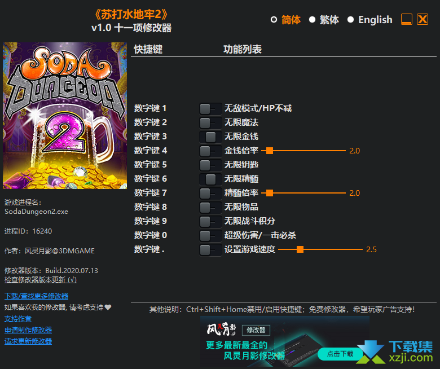
Task: Click Soda Dungeon 2 cover image
Action: click(x=65, y=116)
